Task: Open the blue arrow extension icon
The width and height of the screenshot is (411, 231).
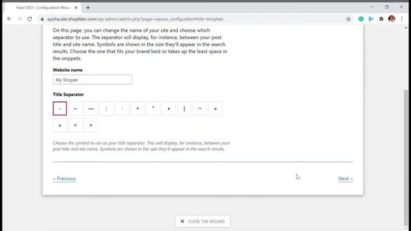Action: pyautogui.click(x=371, y=19)
